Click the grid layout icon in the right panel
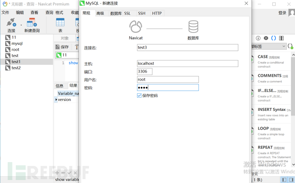This screenshot has width=295, height=183. point(281,38)
